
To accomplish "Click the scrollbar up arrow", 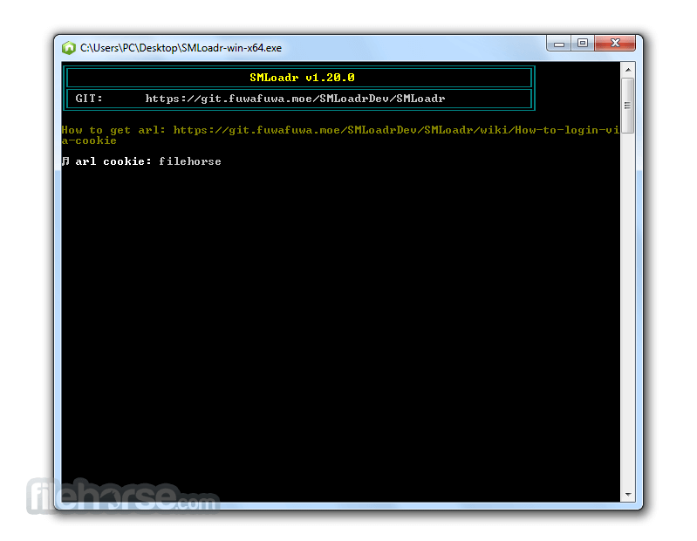I will [628, 70].
